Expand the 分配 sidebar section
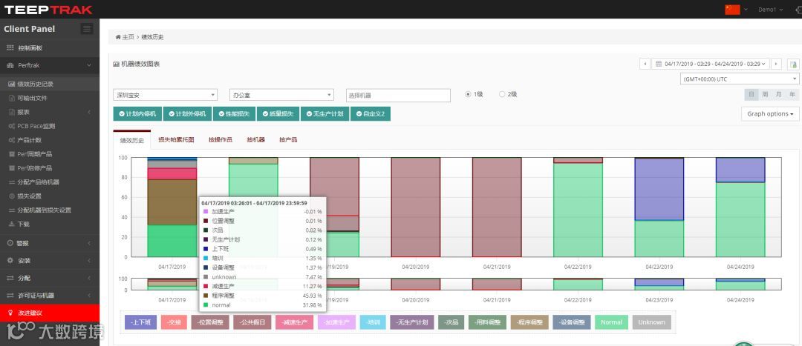 [50, 278]
